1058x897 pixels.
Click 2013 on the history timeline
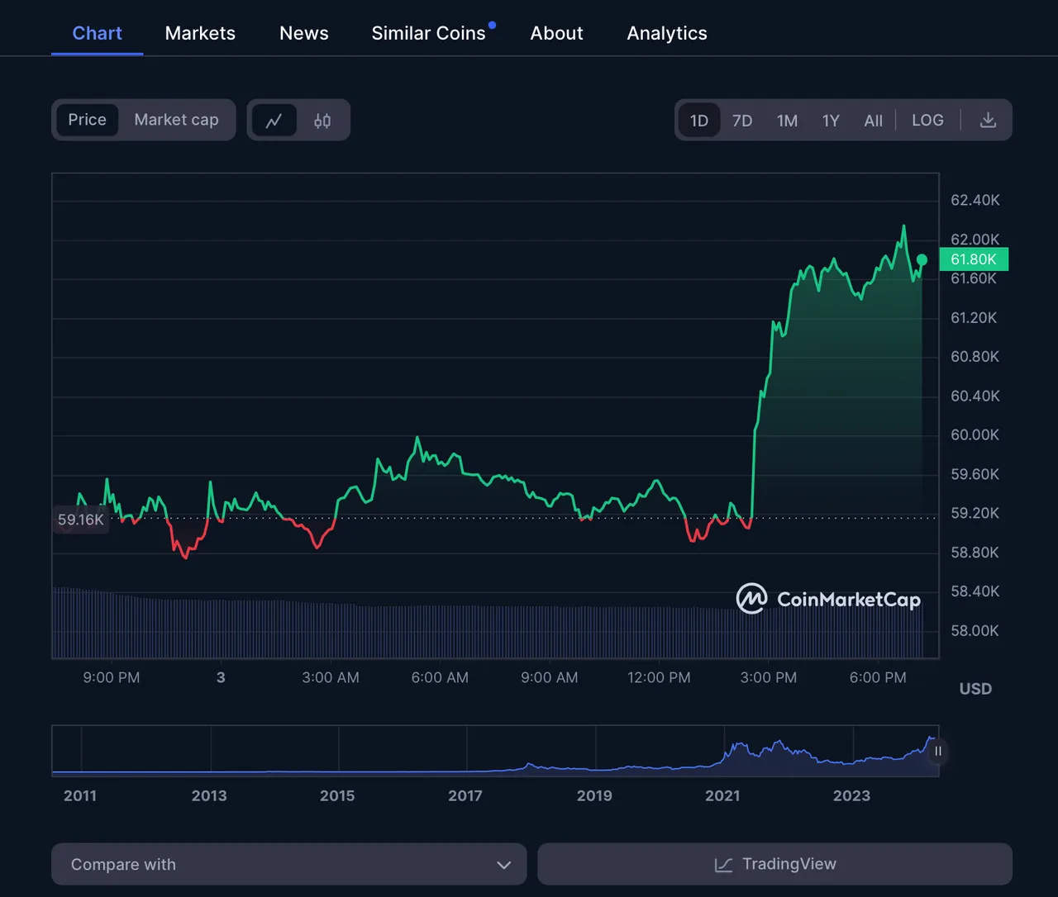[209, 795]
